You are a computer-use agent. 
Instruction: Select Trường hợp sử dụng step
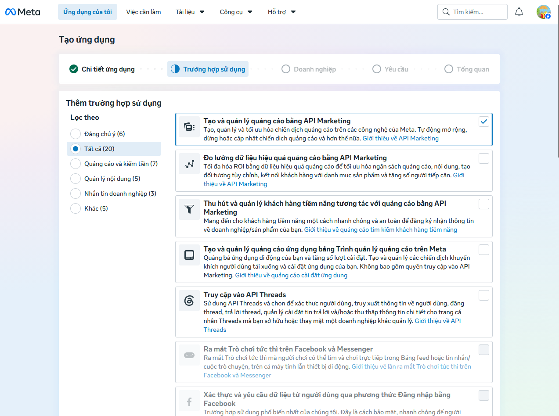pos(208,69)
